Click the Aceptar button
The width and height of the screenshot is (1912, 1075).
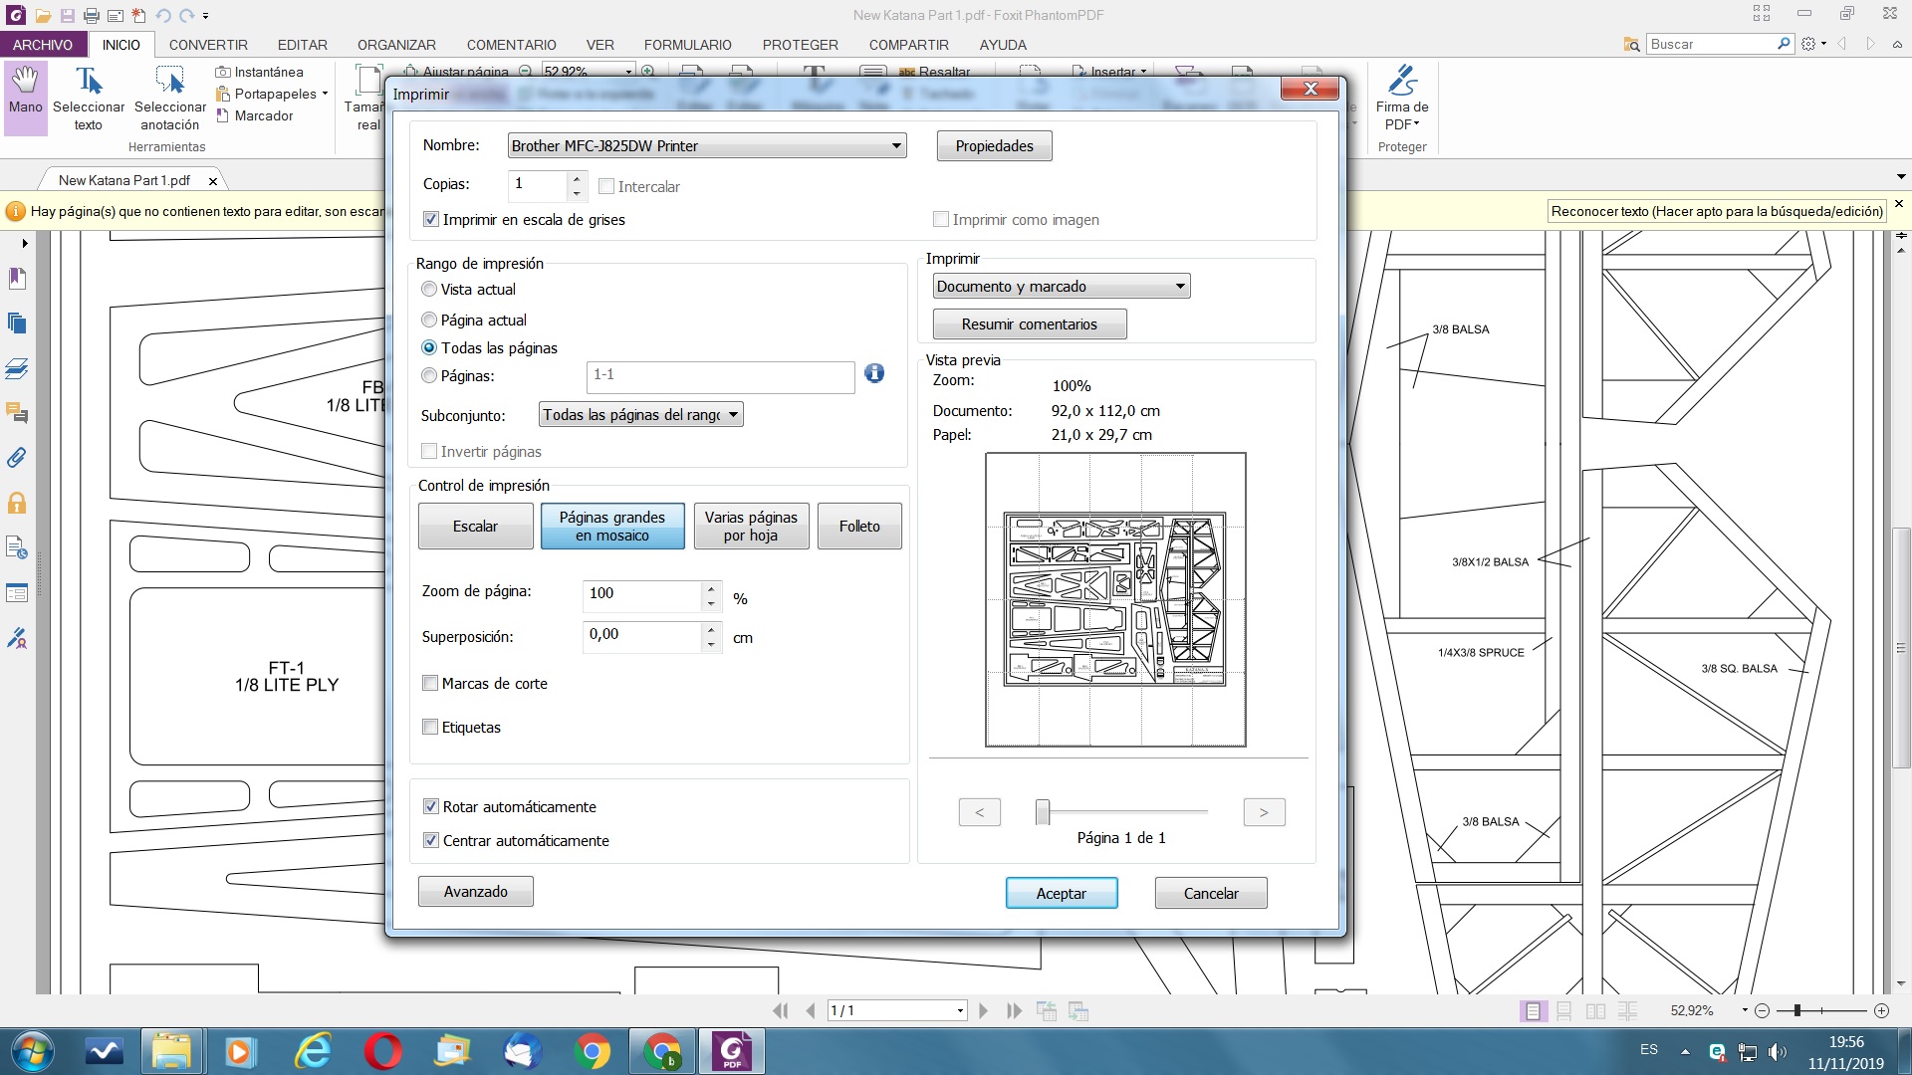coord(1061,893)
